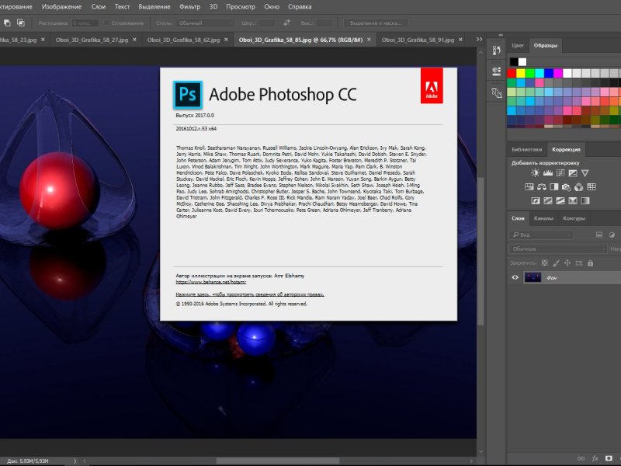Expand the collapsed panel dock
Screen dimensions: 621x466
pyautogui.click(x=501, y=35)
